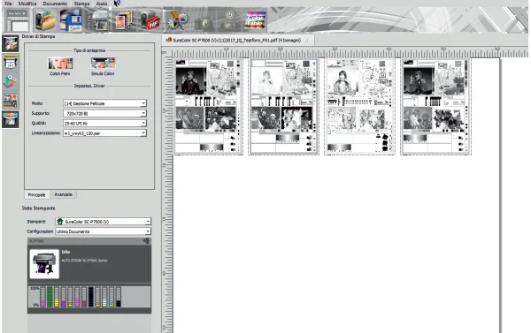This screenshot has width=531, height=333.
Task: Open a file with the folder toolbar icon
Action: (x=45, y=20)
